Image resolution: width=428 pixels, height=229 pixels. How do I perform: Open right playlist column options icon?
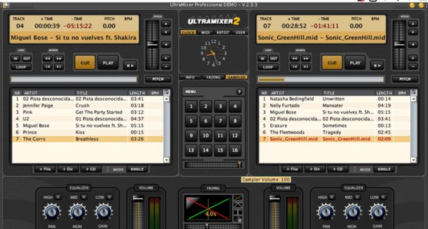(x=414, y=93)
